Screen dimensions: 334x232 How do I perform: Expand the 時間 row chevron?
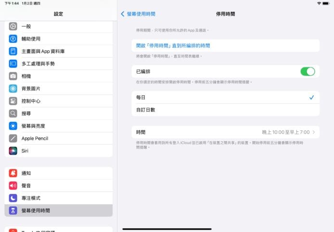pos(314,132)
